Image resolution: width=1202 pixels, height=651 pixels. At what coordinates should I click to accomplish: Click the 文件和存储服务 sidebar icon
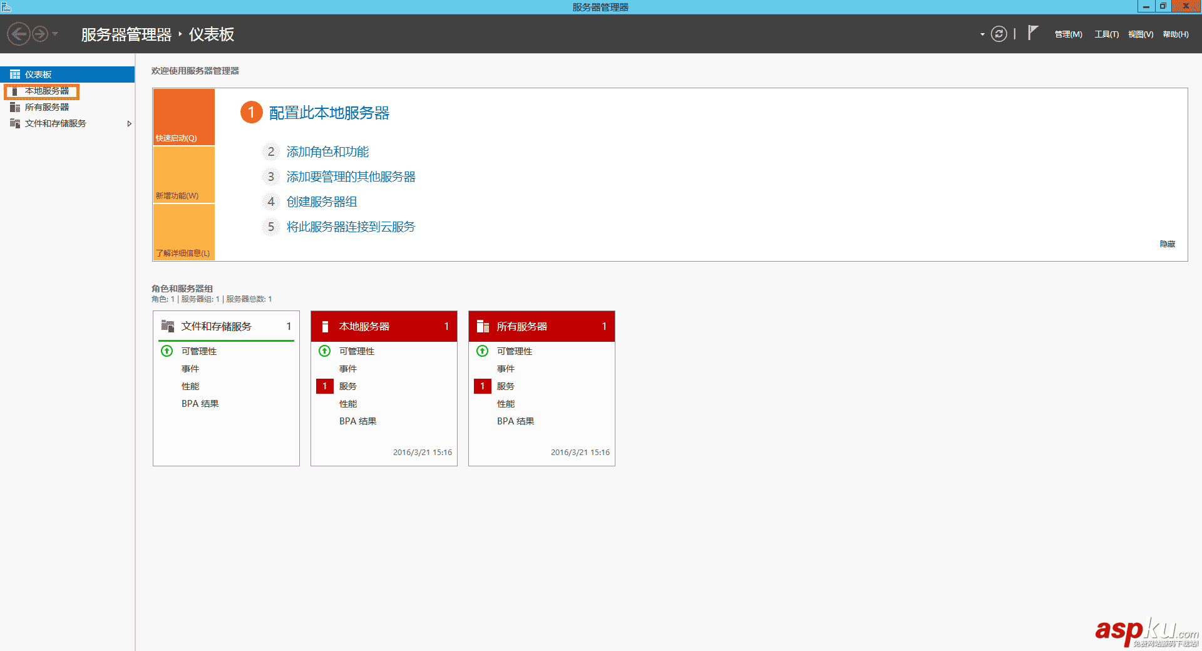click(x=15, y=124)
